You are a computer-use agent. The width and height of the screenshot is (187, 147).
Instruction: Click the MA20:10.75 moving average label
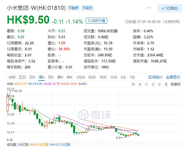52,84
